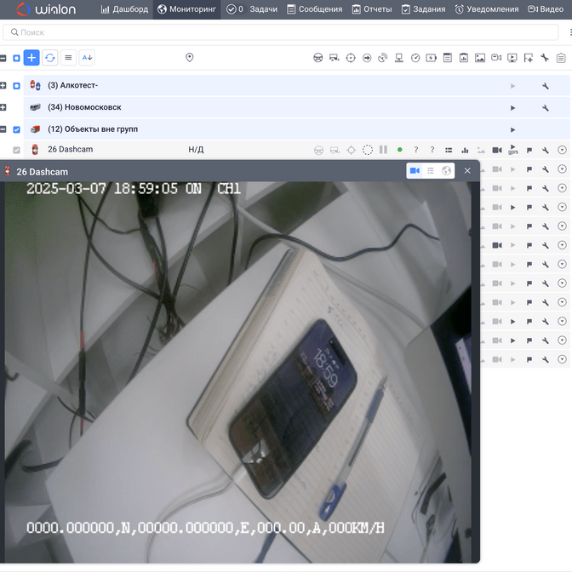572x572 pixels.
Task: Click the refresh list button
Action: coord(50,58)
